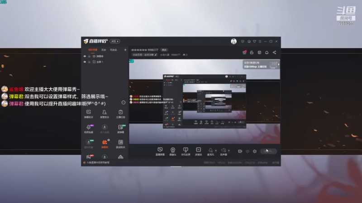Open bottom-row car-shaped tool icon
The width and height of the screenshot is (362, 203).
(x=120, y=157)
